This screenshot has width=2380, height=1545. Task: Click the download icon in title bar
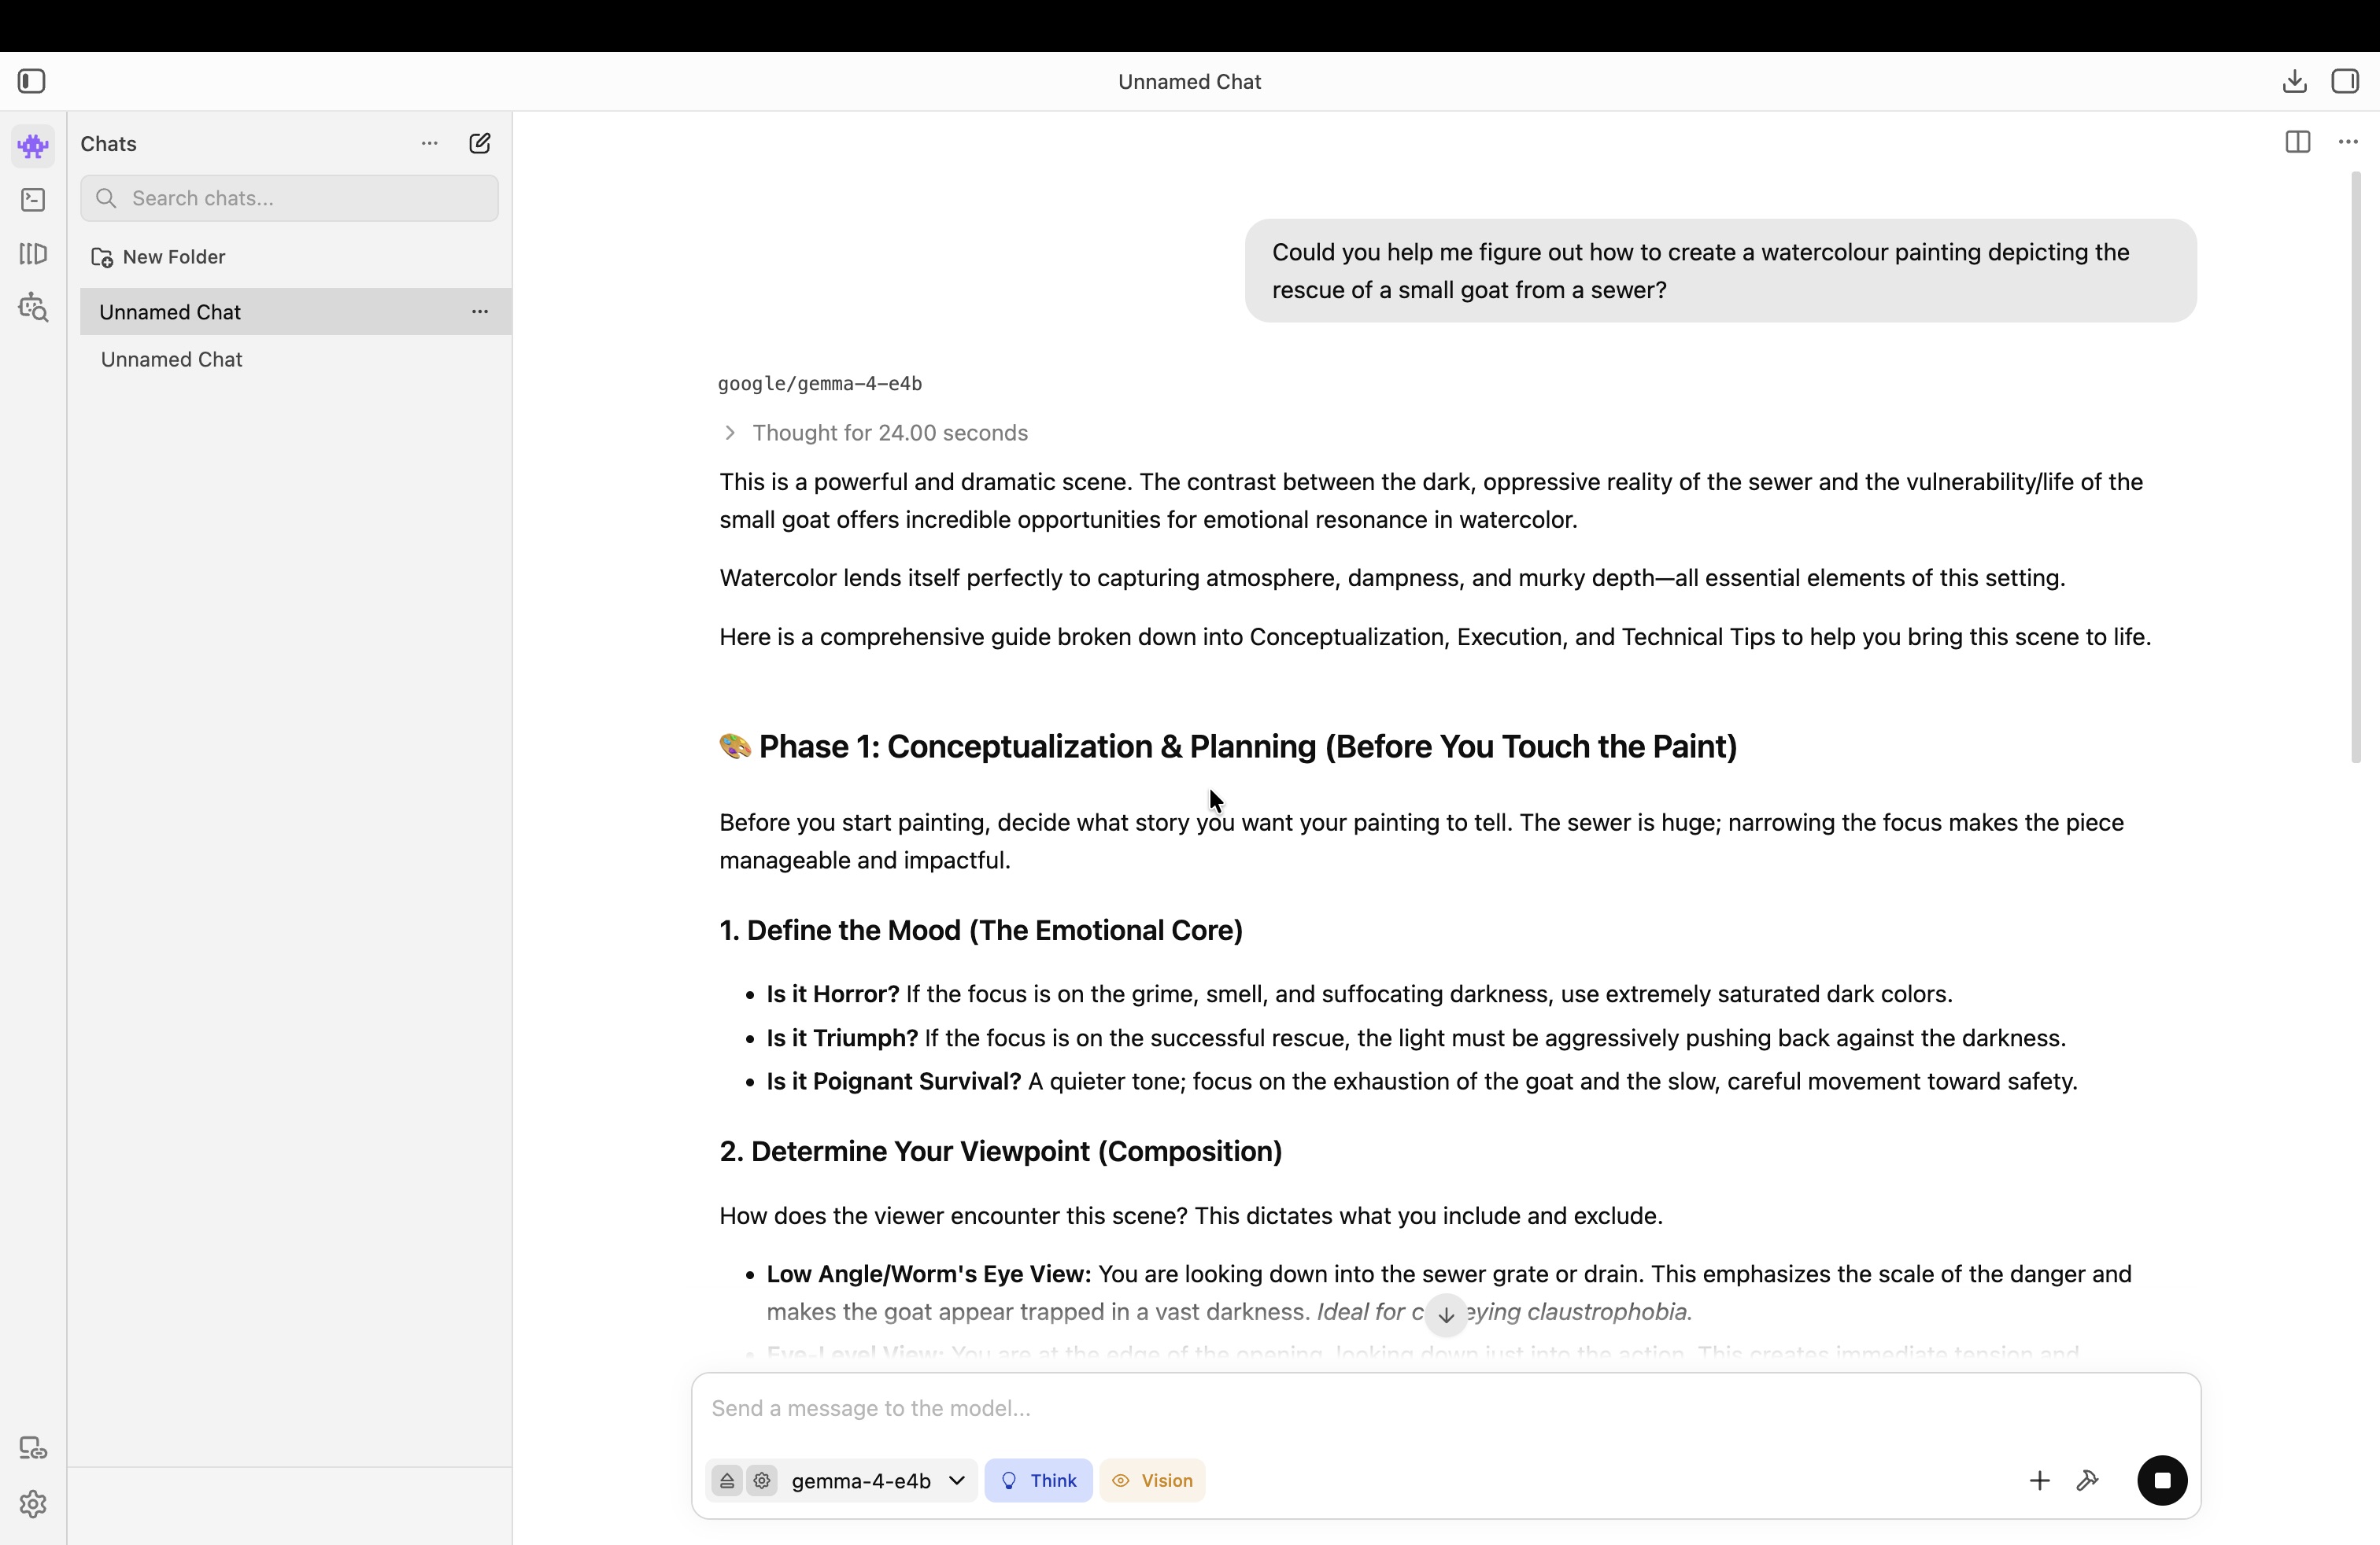click(x=2295, y=81)
